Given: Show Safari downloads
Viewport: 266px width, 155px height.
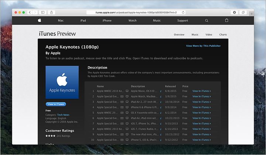Looking at the screenshot, I should (x=235, y=13).
